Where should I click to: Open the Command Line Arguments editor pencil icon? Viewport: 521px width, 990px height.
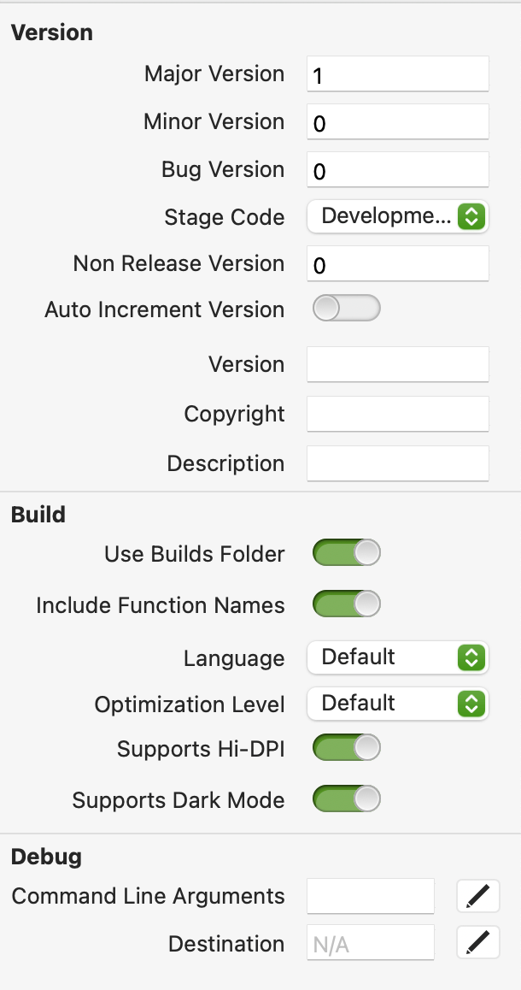click(477, 895)
